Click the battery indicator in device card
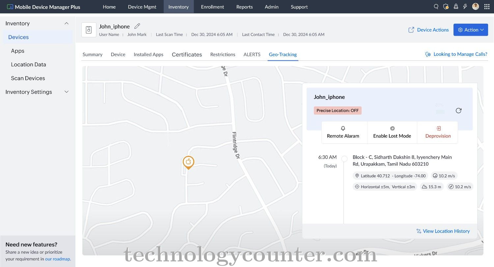This screenshot has height=267, width=494. click(440, 112)
